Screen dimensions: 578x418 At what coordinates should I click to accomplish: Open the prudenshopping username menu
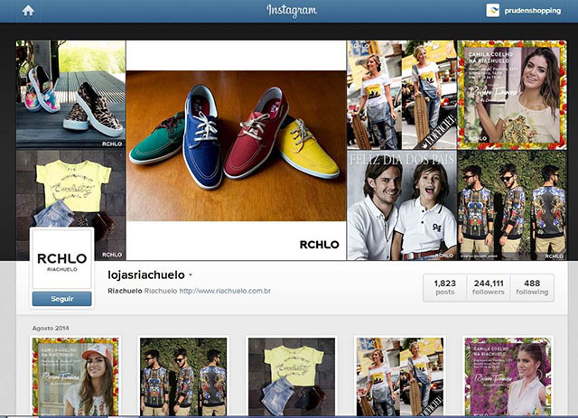point(532,11)
